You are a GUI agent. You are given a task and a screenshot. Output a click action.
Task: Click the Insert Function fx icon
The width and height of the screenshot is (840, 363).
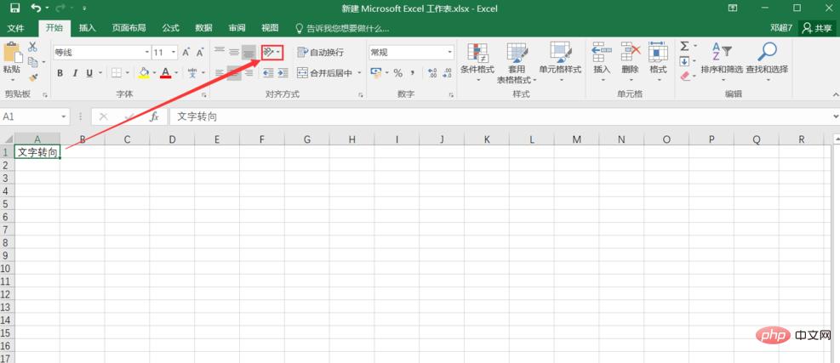pyautogui.click(x=154, y=116)
